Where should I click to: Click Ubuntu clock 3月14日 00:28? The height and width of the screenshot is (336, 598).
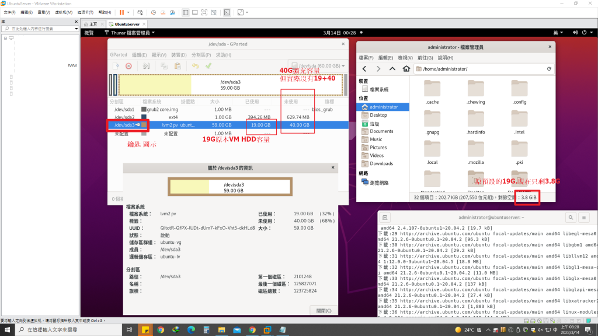[x=339, y=33]
